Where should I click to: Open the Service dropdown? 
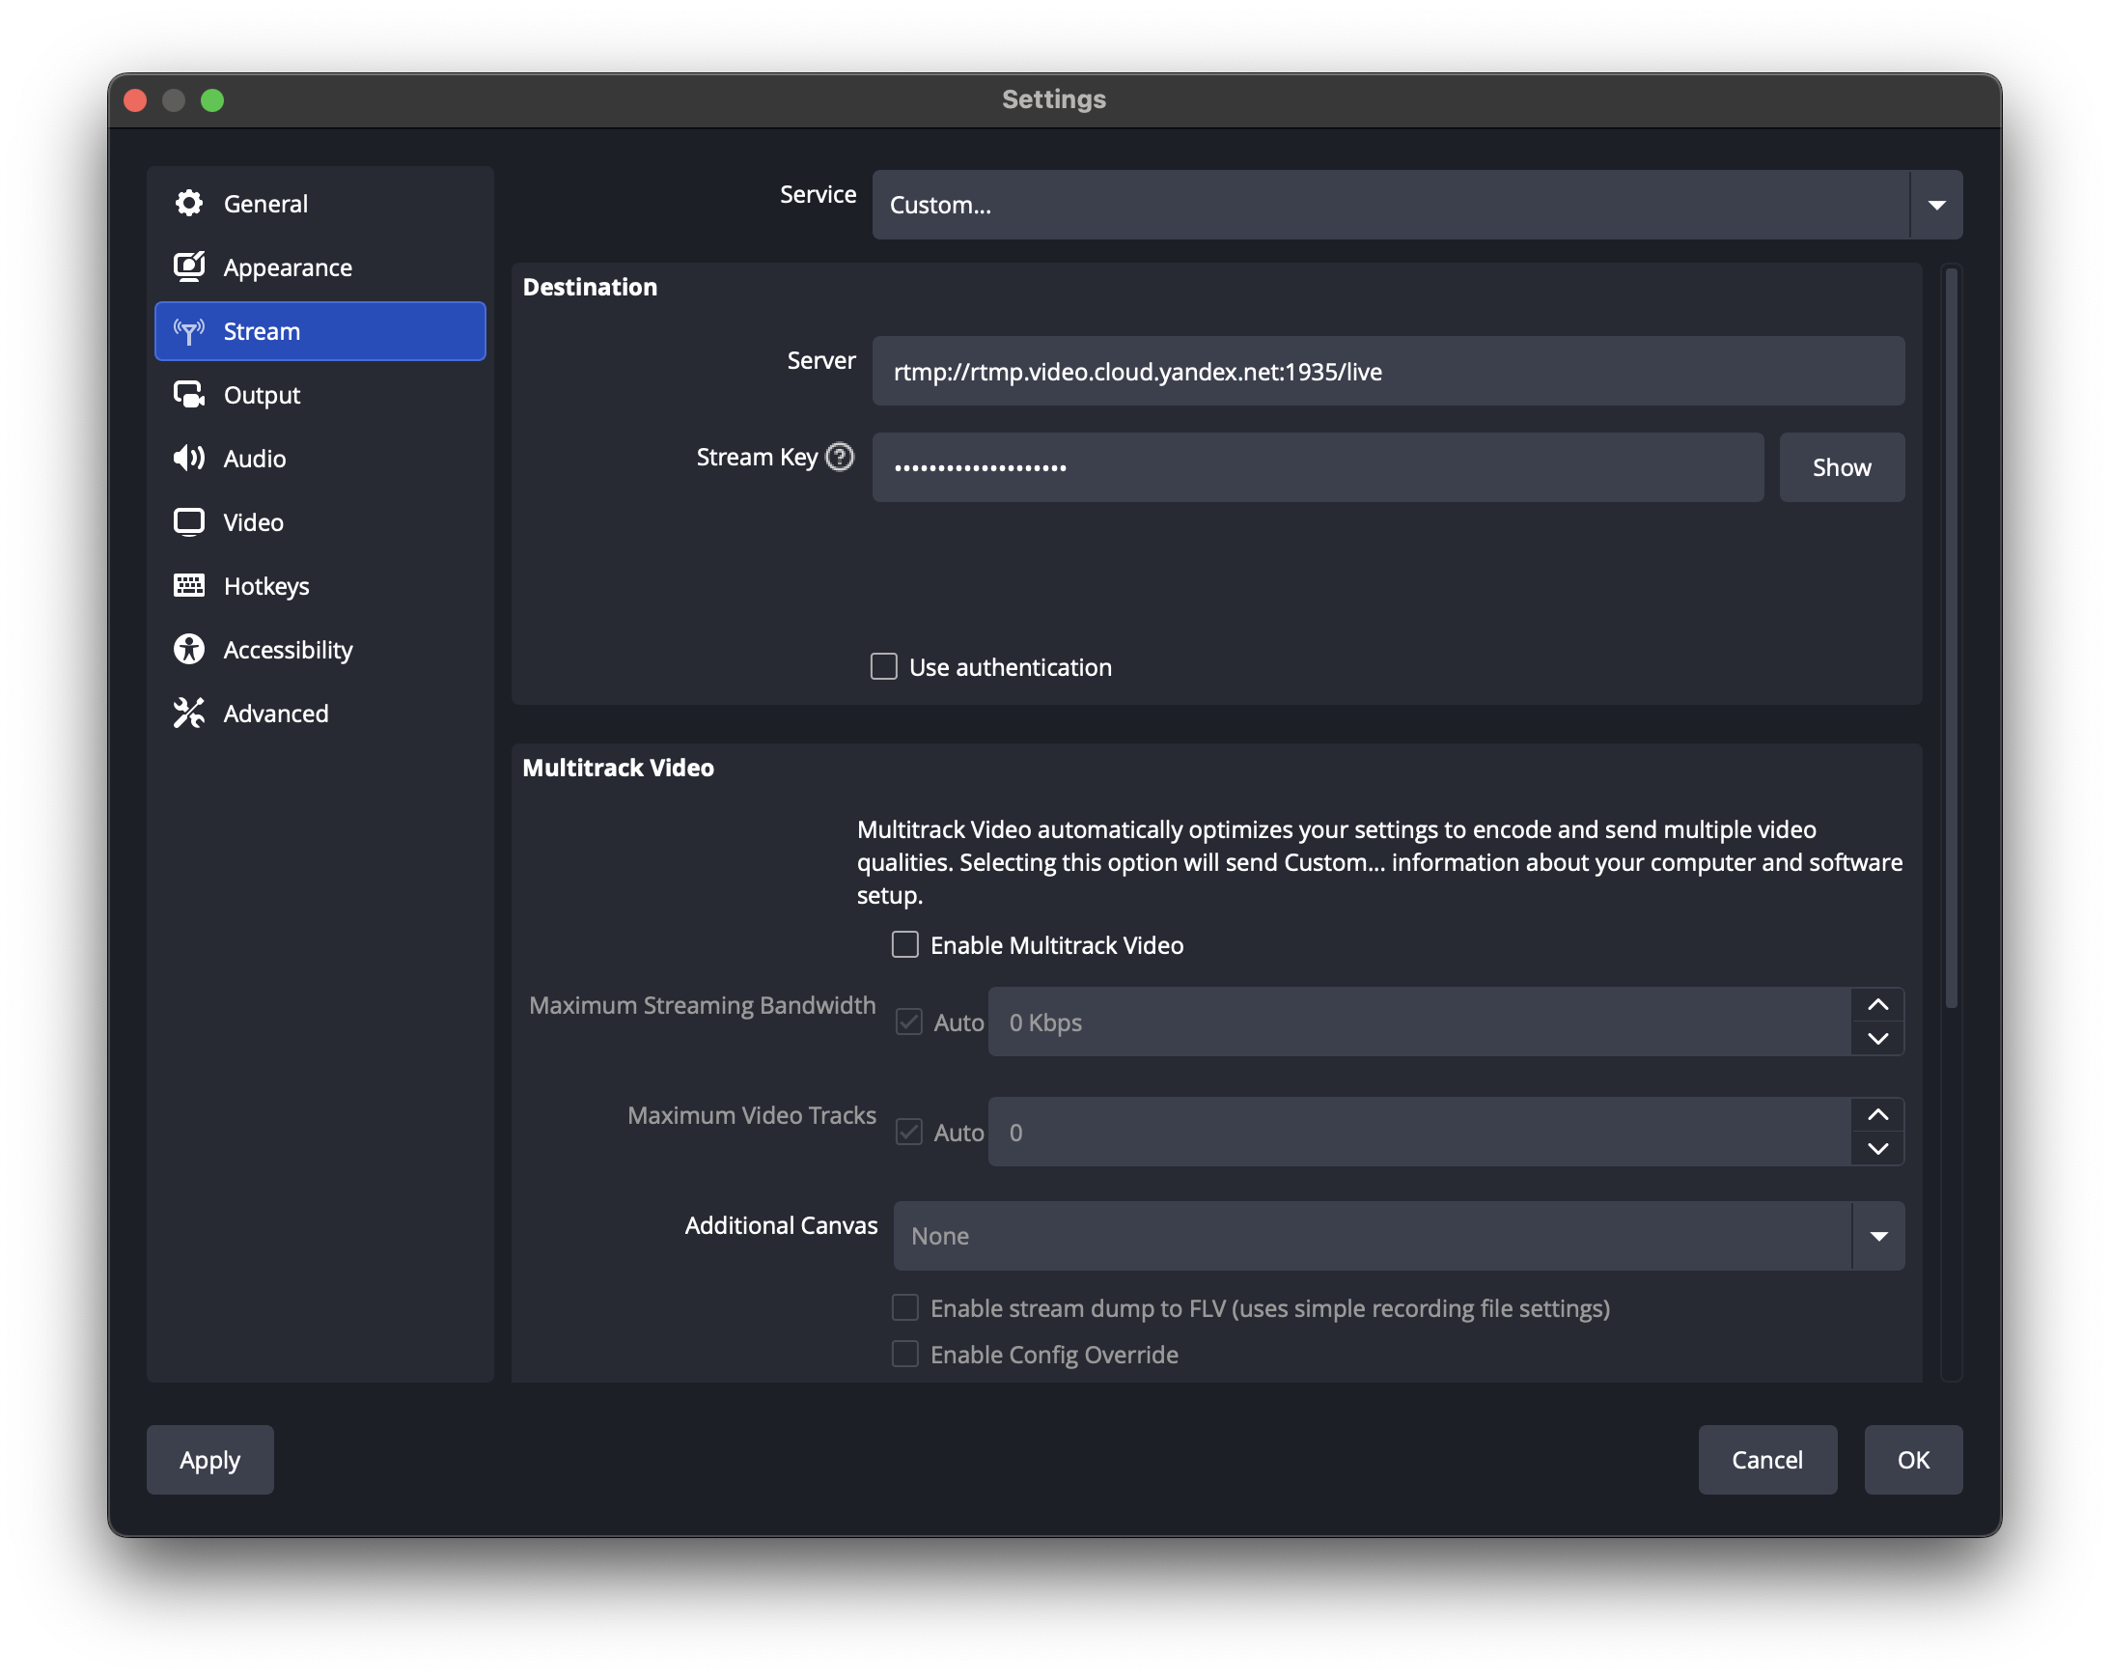point(1935,205)
